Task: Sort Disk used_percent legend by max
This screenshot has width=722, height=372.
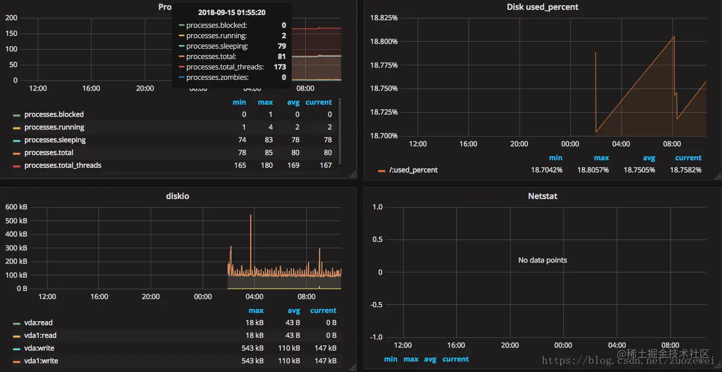Action: [x=602, y=158]
